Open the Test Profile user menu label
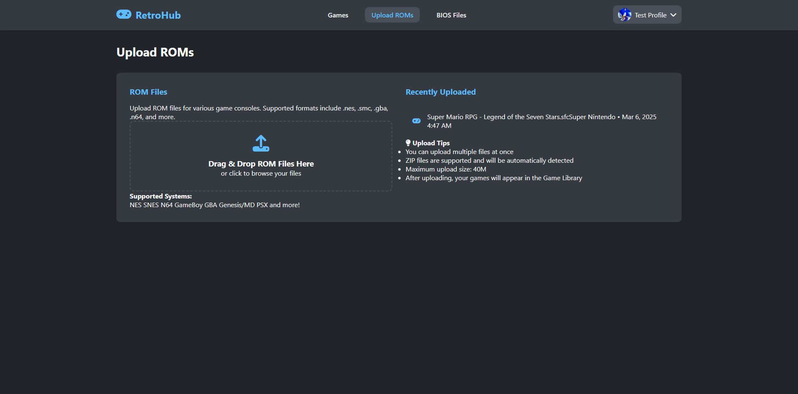This screenshot has width=798, height=394. point(650,15)
